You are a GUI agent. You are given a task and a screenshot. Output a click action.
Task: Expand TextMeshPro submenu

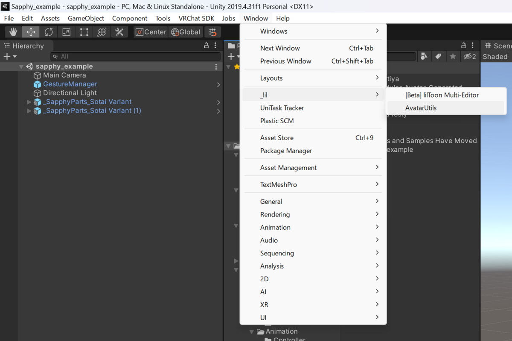[x=314, y=185]
